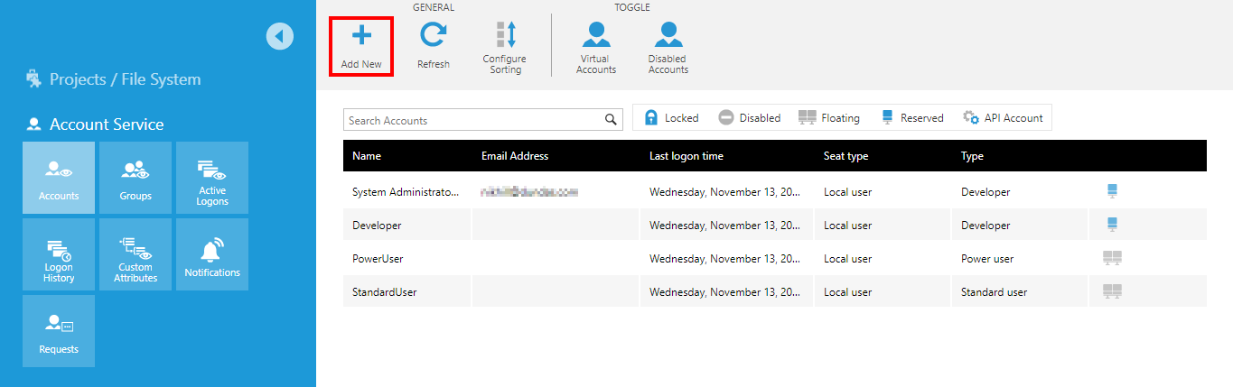Open the Custom Attributes tile

click(135, 254)
